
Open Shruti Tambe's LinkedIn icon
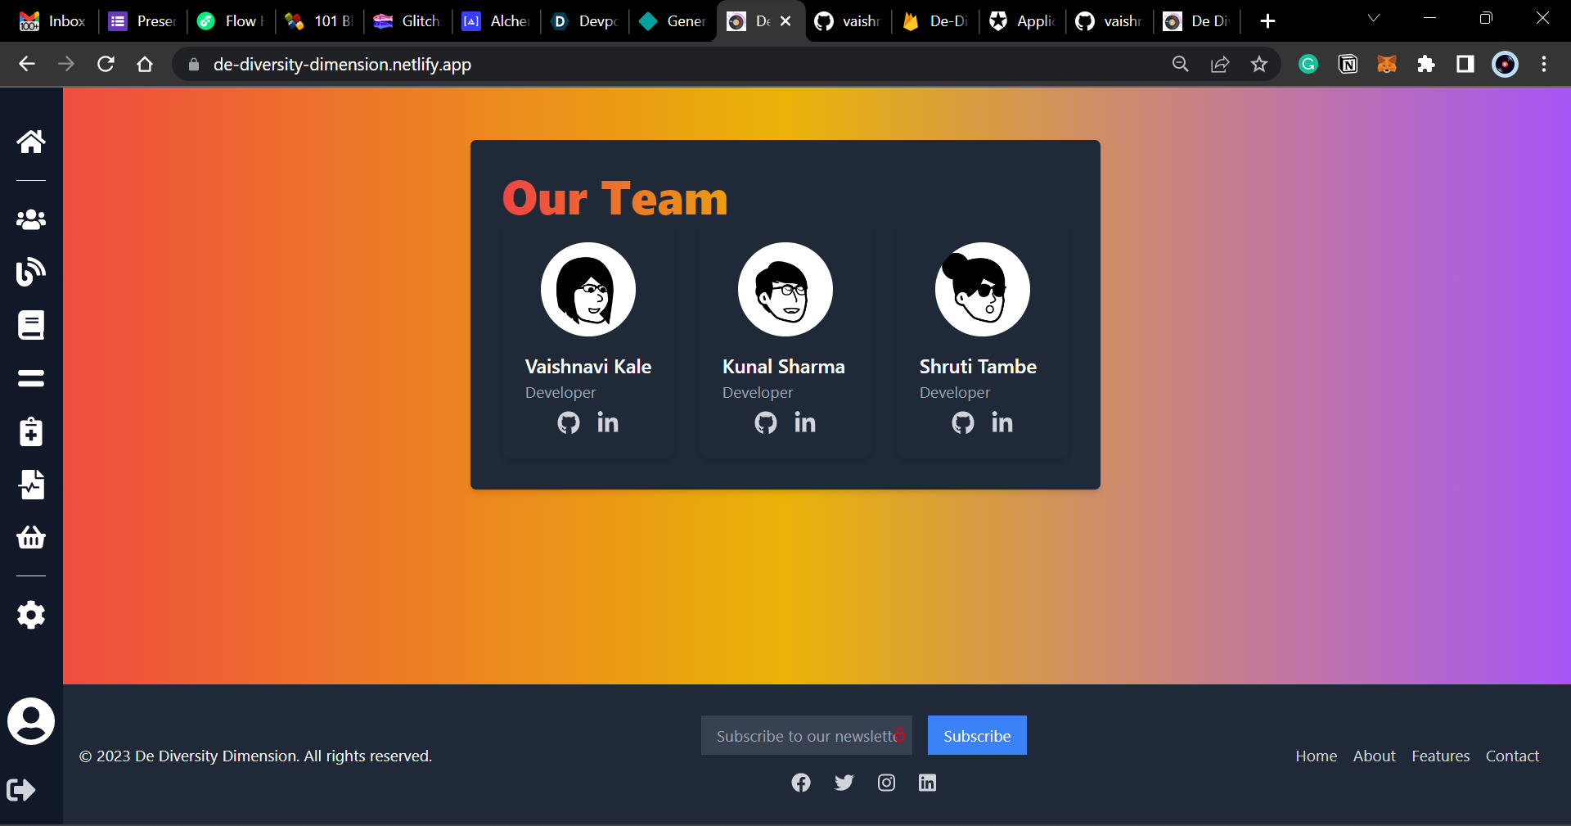tap(1002, 422)
